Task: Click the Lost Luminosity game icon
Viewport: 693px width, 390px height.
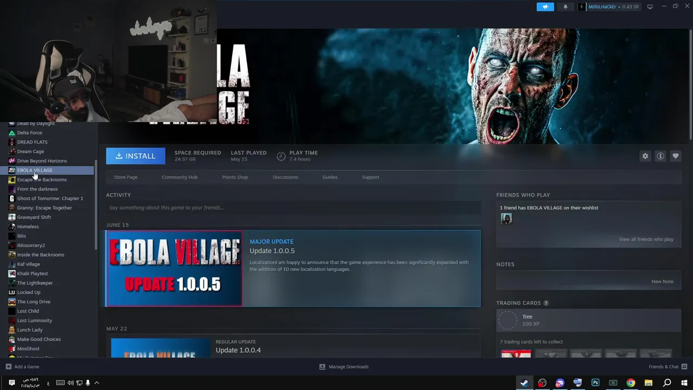Action: [12, 321]
